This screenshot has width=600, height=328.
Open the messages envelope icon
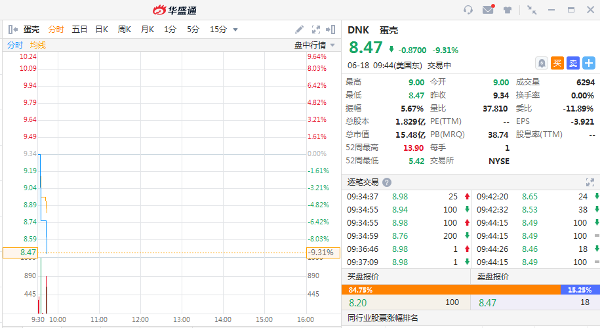coord(487,10)
